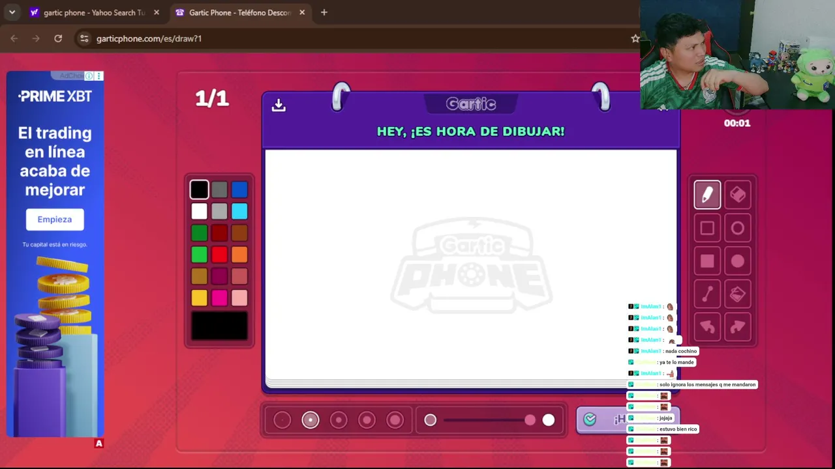Image resolution: width=835 pixels, height=469 pixels.
Task: Pick the filled rectangle shape tool
Action: [x=707, y=261]
